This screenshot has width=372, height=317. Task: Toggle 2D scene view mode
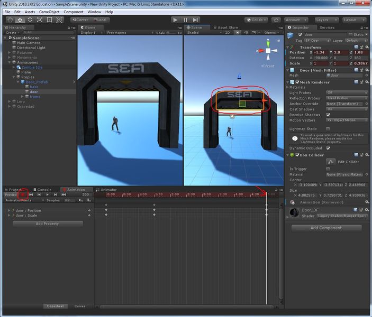[x=228, y=32]
